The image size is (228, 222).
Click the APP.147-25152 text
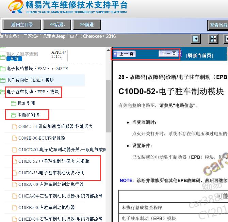point(59,54)
